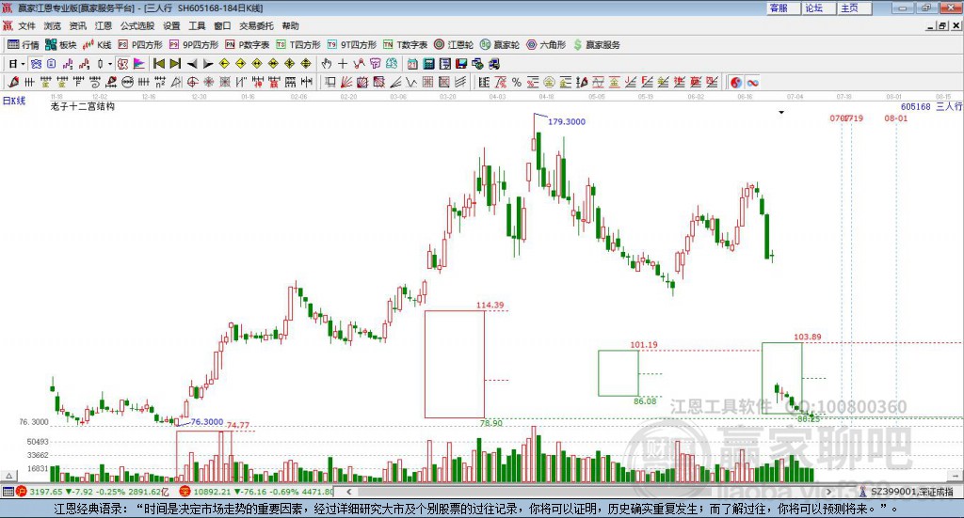Click the 08-01 date marker label
The height and width of the screenshot is (518, 964).
(896, 118)
